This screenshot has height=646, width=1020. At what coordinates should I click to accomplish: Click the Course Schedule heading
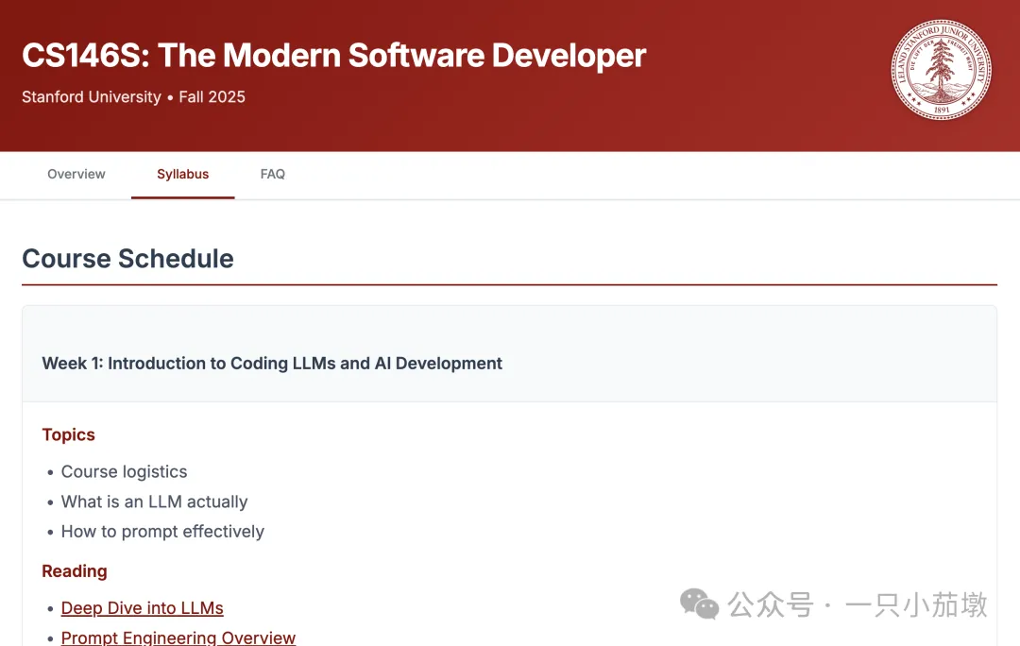[127, 259]
